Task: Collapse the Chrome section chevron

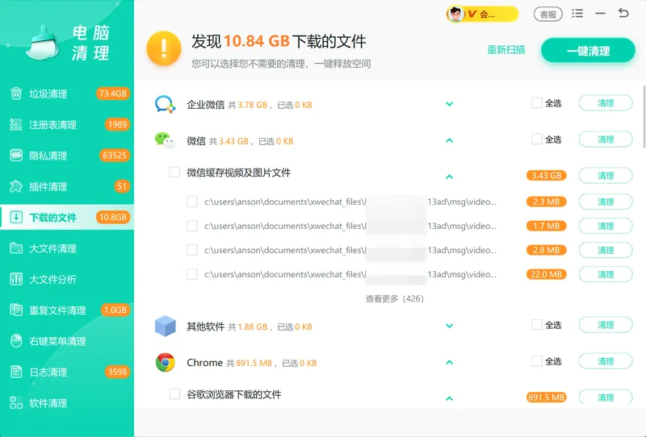Action: [x=450, y=362]
